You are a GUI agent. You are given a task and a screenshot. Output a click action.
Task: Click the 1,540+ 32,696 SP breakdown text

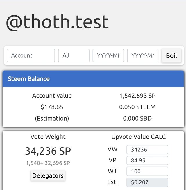pos(48,163)
